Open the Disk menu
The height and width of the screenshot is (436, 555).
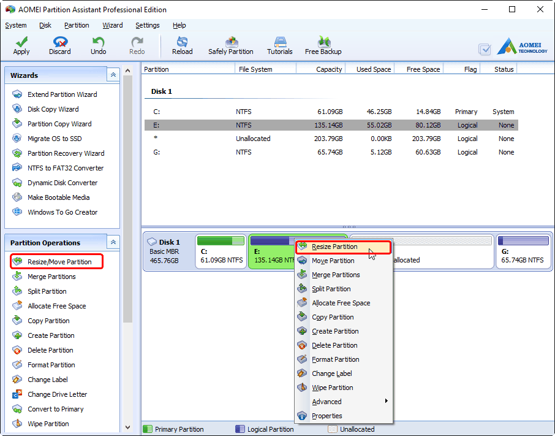tap(45, 25)
